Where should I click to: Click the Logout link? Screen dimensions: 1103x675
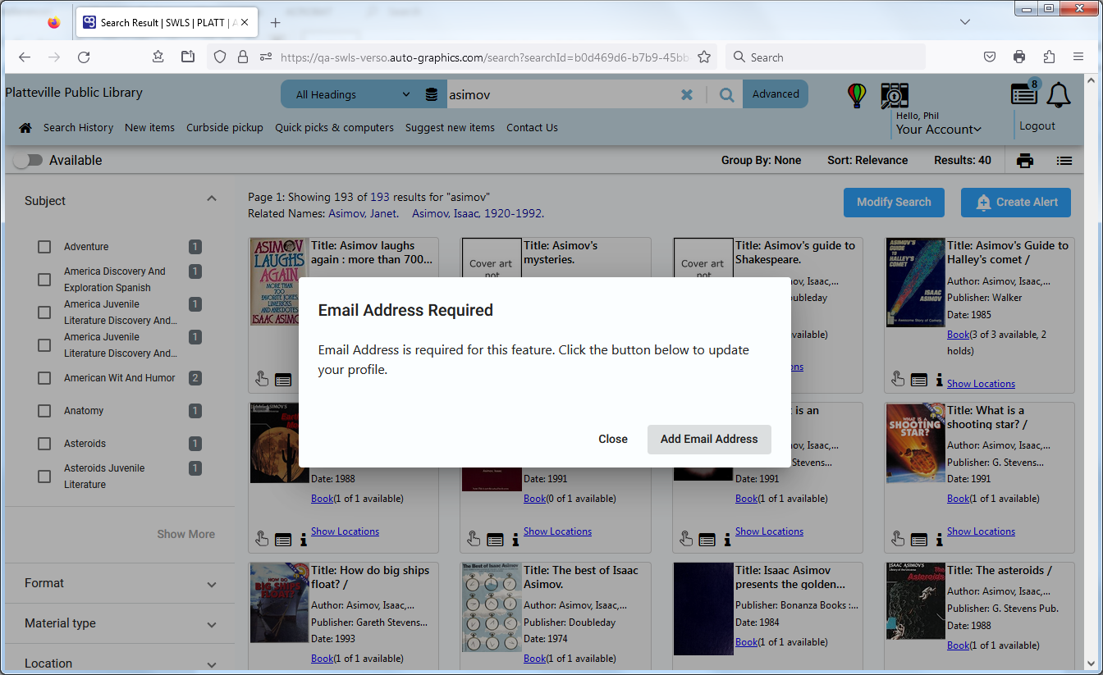1037,125
